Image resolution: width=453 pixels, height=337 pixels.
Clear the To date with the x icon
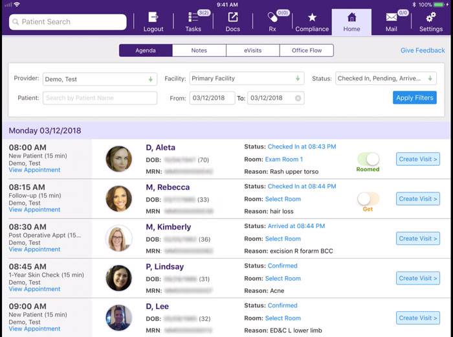pyautogui.click(x=298, y=99)
